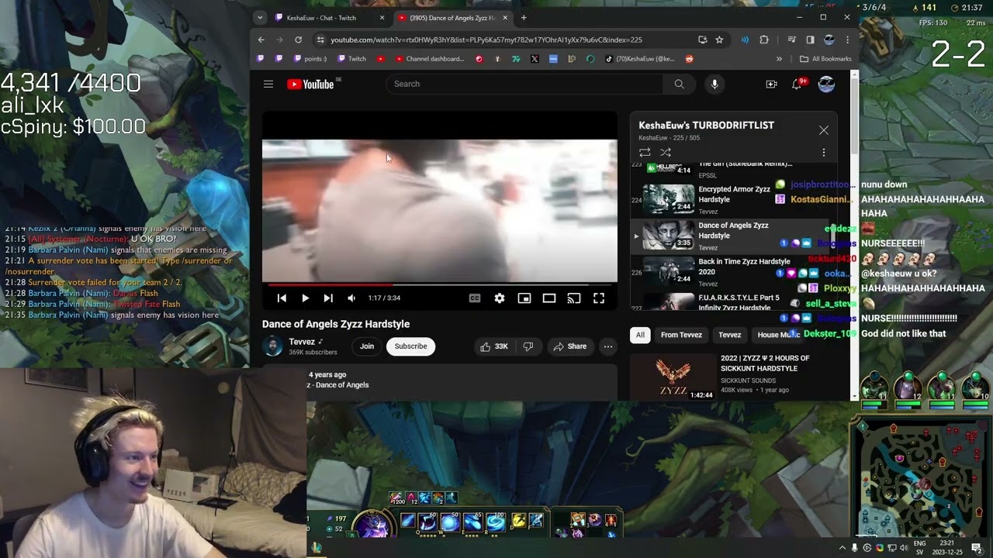Viewport: 993px width, 558px height.
Task: Open the player settings gear
Action: point(500,298)
